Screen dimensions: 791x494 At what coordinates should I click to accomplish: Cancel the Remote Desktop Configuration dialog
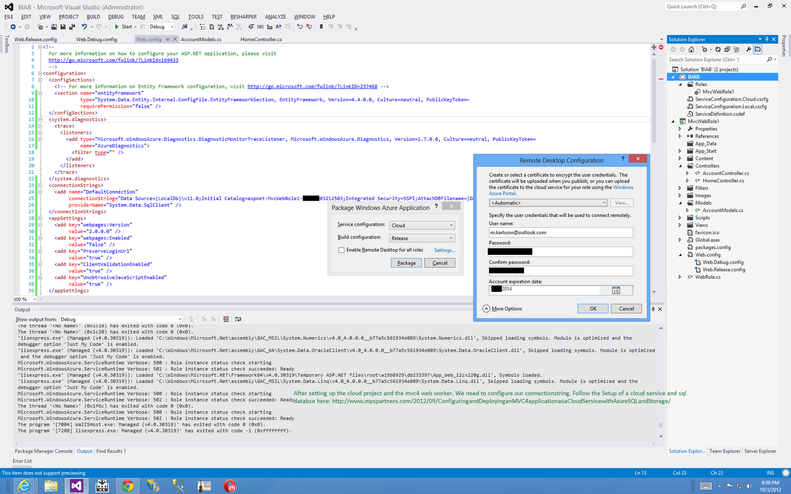click(626, 308)
